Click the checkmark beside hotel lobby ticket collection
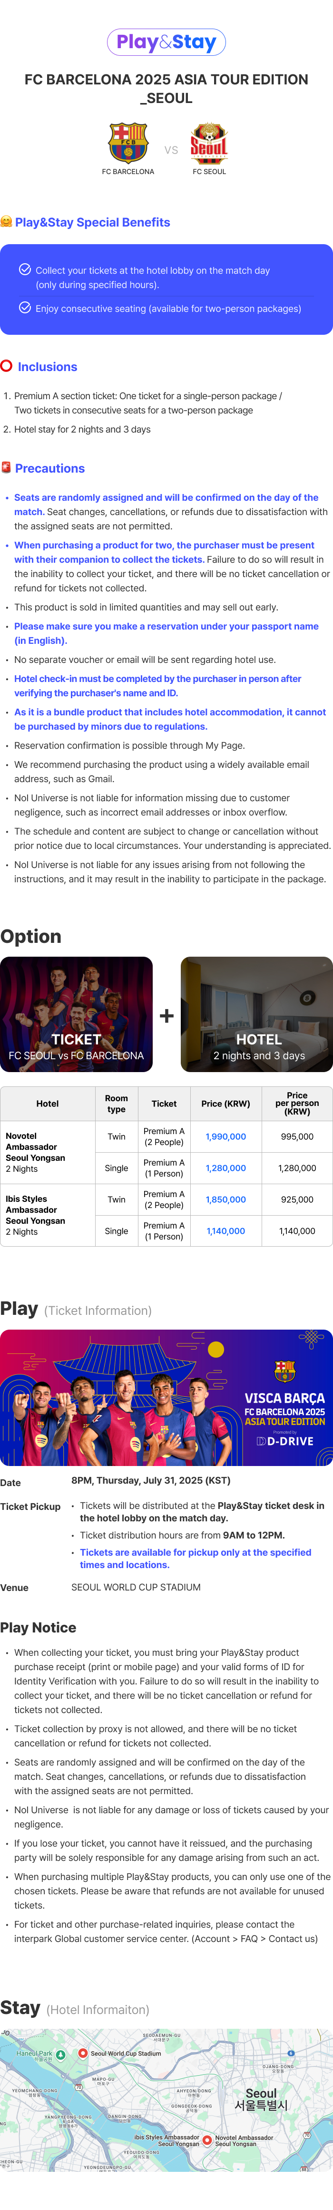 (25, 269)
